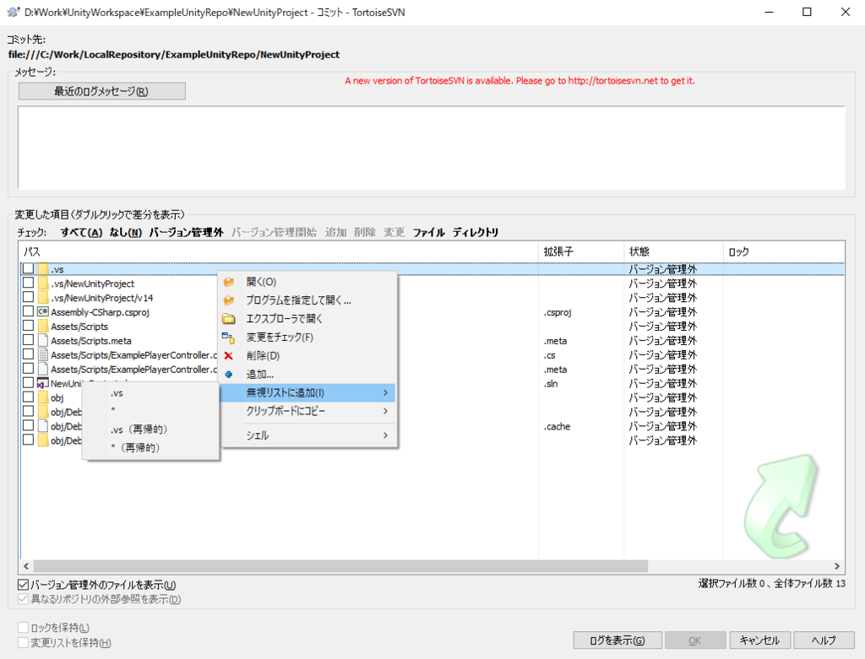Image resolution: width=865 pixels, height=659 pixels.
Task: Click the scrollbar right arrow
Action: click(837, 566)
